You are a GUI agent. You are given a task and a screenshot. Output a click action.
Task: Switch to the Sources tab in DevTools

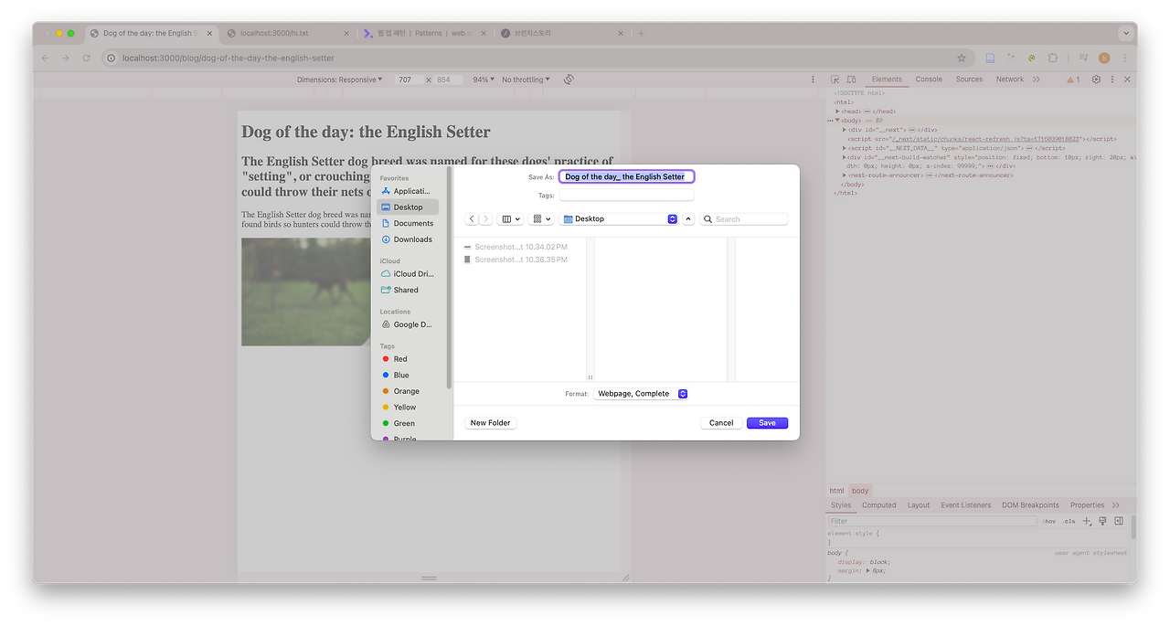pos(969,80)
